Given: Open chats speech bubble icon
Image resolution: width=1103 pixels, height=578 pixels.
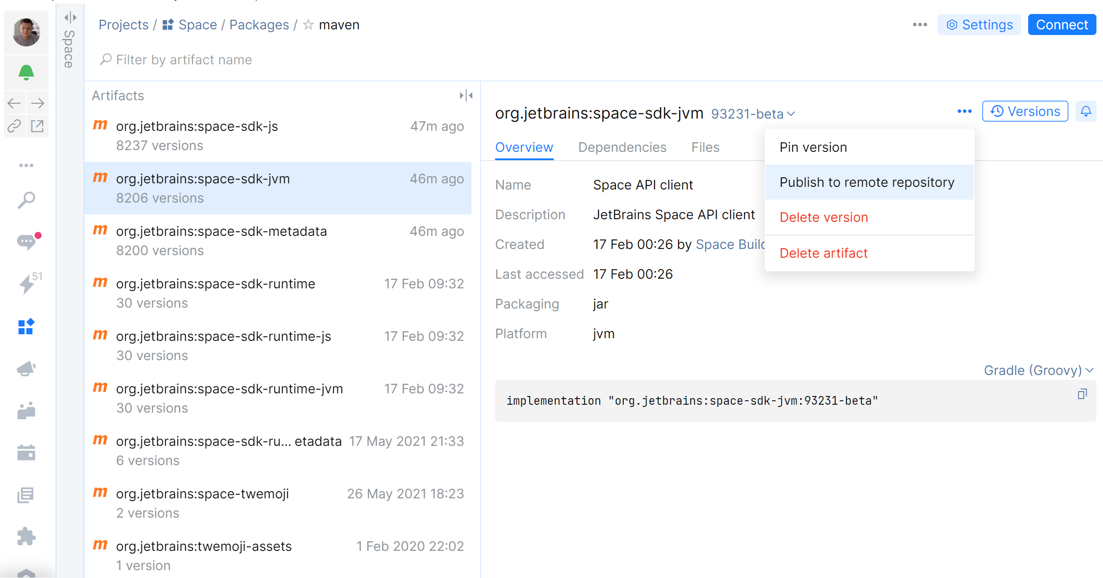Looking at the screenshot, I should pos(27,241).
